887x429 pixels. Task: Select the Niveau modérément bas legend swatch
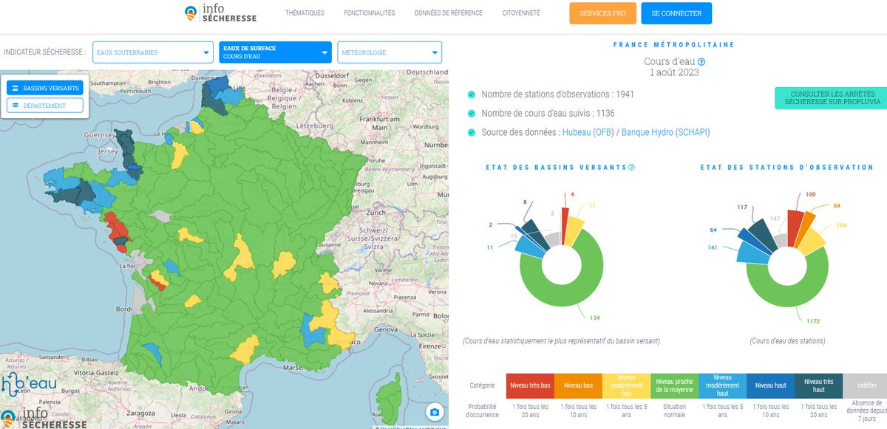(626, 385)
